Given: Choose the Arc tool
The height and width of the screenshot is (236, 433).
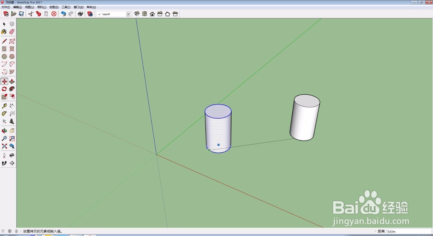Looking at the screenshot, I should point(4,64).
